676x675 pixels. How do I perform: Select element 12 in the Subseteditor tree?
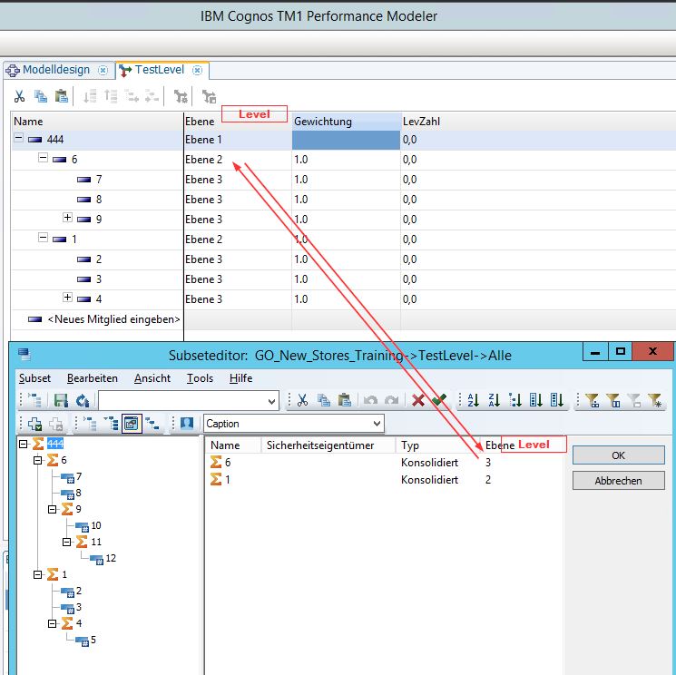[x=111, y=558]
